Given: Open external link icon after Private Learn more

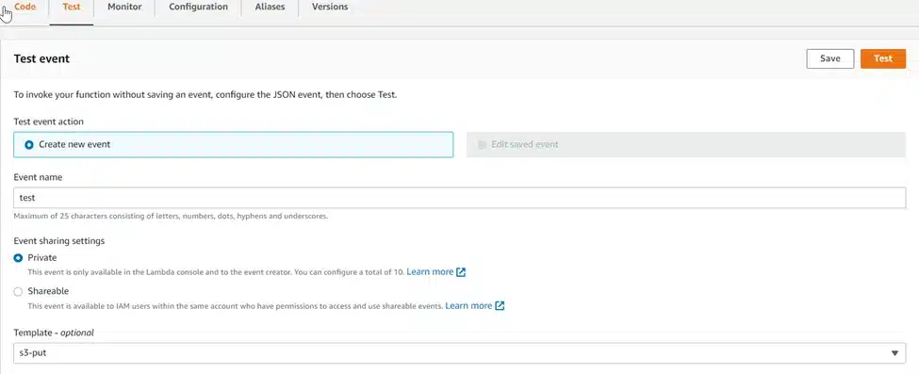Looking at the screenshot, I should pyautogui.click(x=461, y=272).
